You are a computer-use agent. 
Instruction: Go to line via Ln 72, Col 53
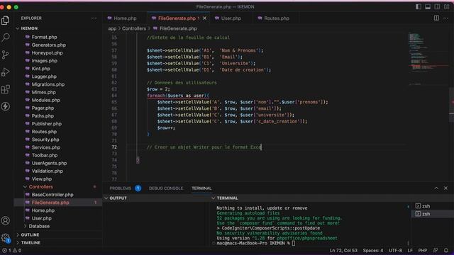[x=343, y=250]
